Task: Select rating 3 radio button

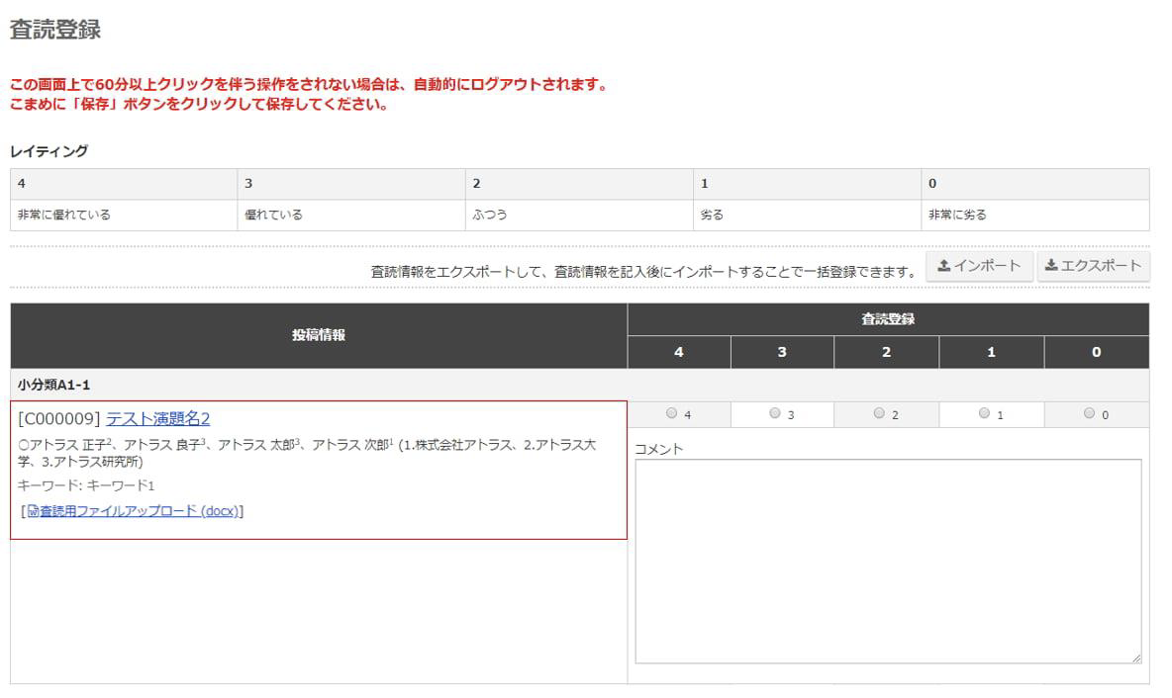Action: pyautogui.click(x=775, y=414)
